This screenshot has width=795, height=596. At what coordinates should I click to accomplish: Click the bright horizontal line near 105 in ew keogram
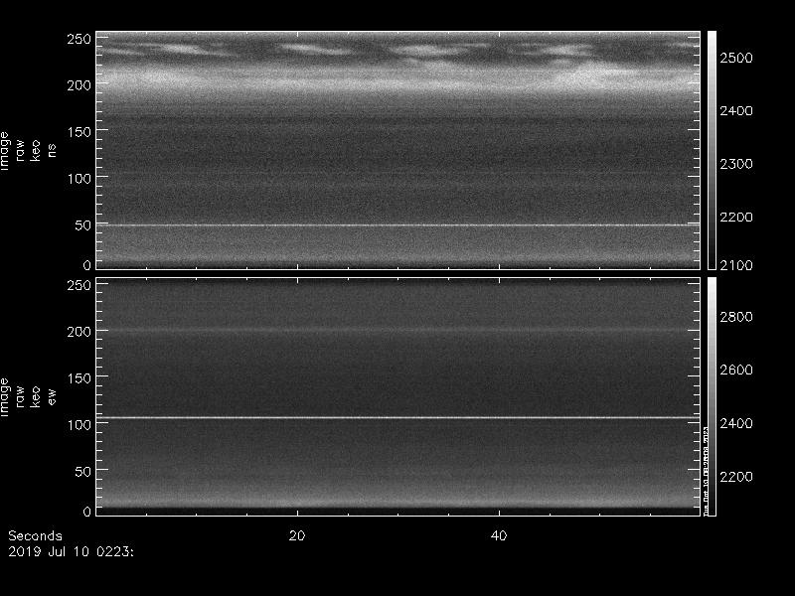(x=398, y=418)
